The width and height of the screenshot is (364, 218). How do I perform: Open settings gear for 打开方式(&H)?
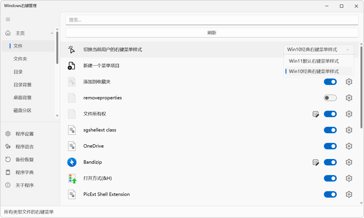point(349,178)
